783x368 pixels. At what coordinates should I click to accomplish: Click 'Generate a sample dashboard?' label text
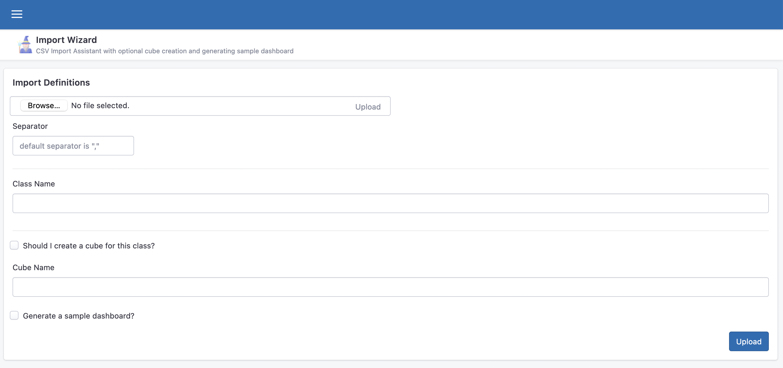click(78, 316)
